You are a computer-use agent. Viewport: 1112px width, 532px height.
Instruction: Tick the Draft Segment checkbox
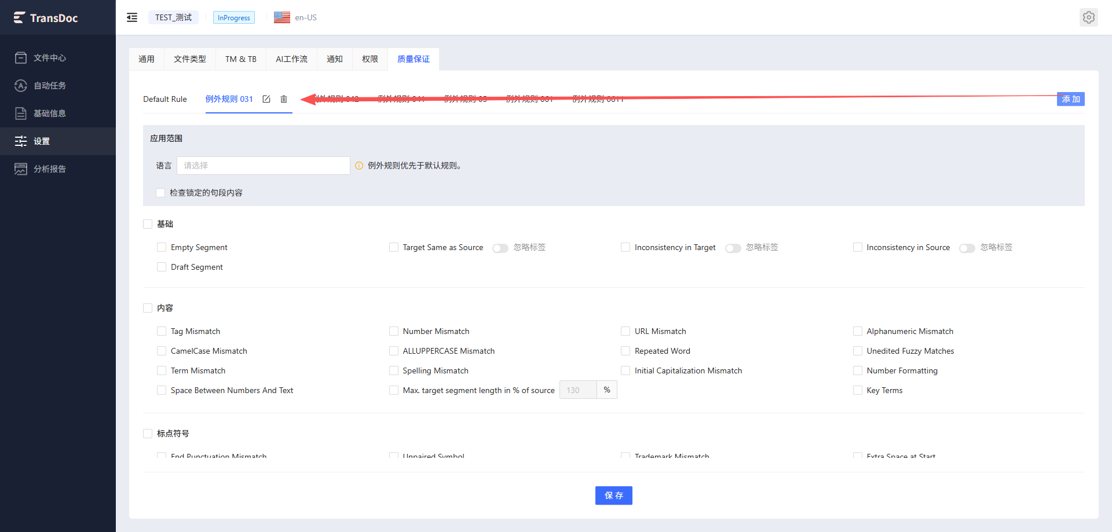click(x=162, y=267)
